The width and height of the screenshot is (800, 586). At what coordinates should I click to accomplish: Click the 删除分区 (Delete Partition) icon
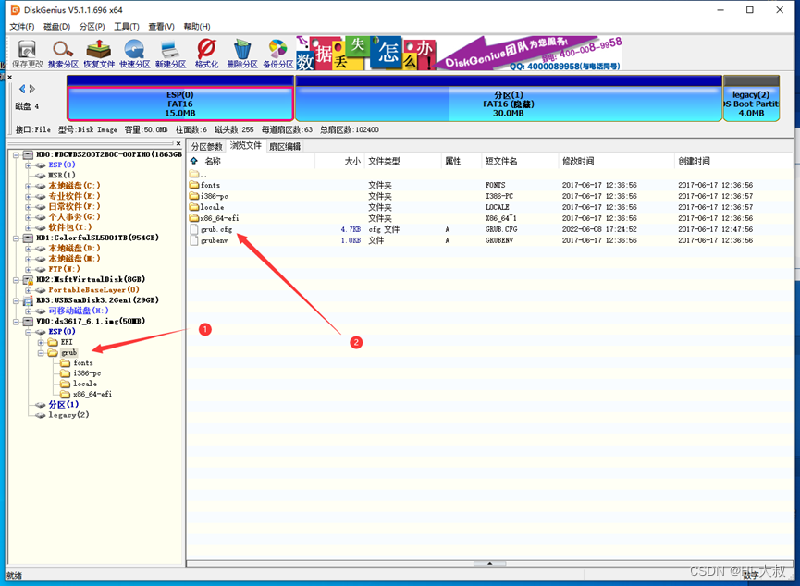point(242,51)
